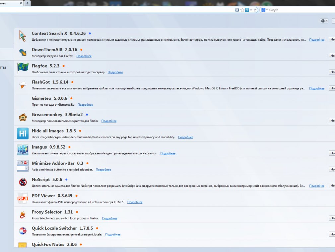This screenshot has height=252, width=335.
Task: Open Подробнее link for Minimize Addon-Bar
Action: click(103, 170)
